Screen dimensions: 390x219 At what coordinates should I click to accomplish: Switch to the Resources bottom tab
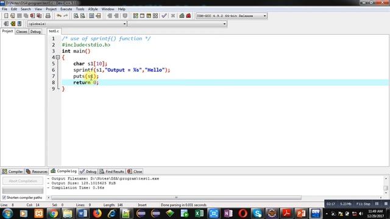click(x=37, y=172)
